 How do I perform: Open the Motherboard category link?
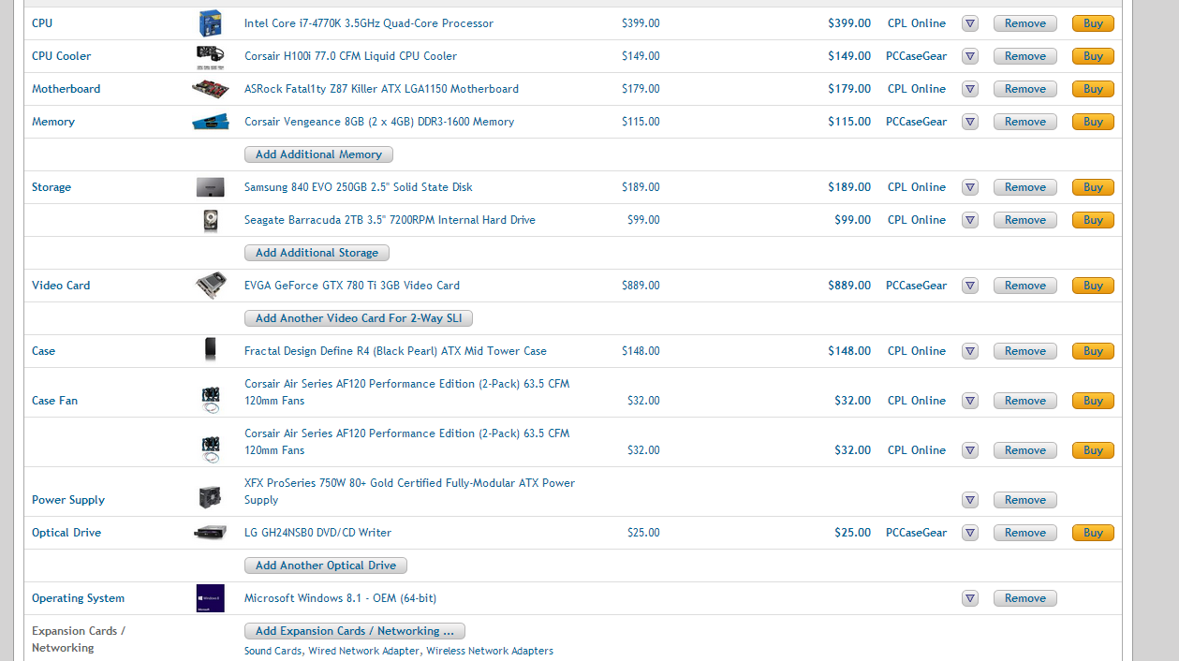point(66,89)
